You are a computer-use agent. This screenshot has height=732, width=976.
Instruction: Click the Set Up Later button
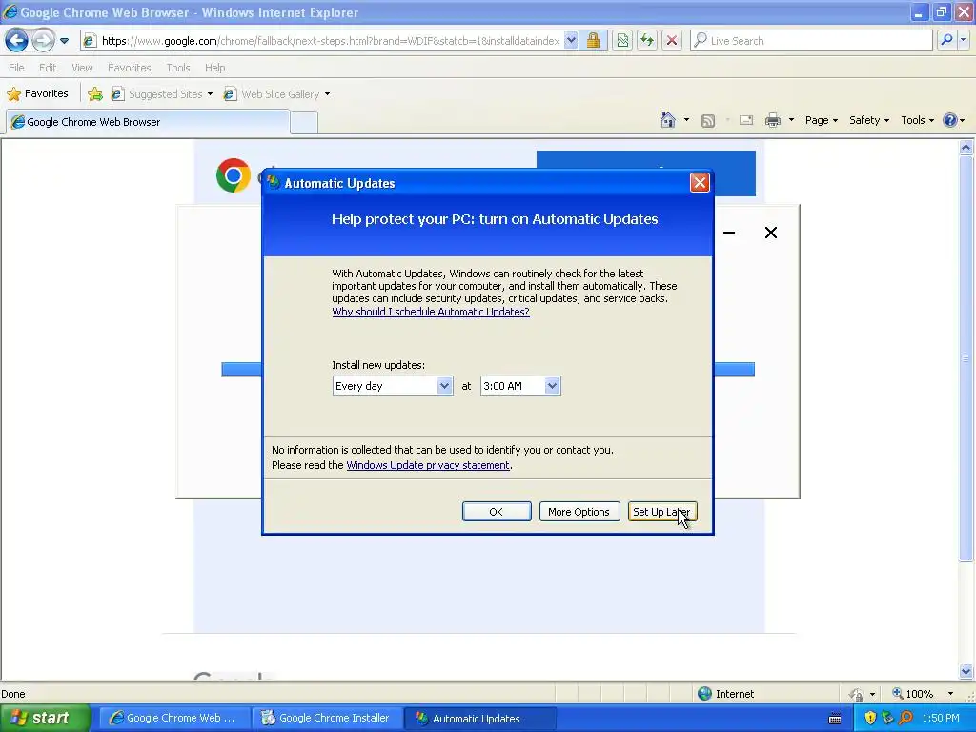(x=661, y=512)
